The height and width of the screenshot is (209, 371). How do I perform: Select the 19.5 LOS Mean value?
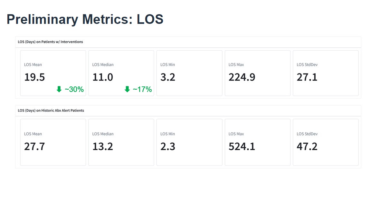[x=34, y=77]
